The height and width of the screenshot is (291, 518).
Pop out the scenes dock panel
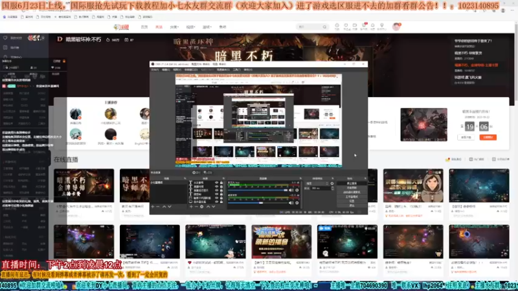coord(185,178)
